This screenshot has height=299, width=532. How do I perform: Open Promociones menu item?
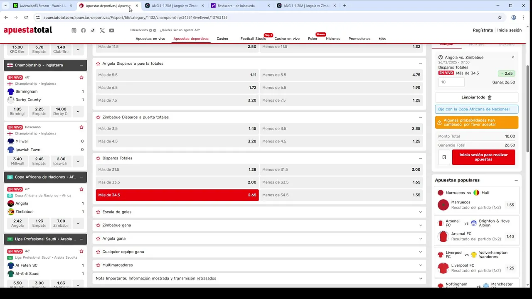360,39
